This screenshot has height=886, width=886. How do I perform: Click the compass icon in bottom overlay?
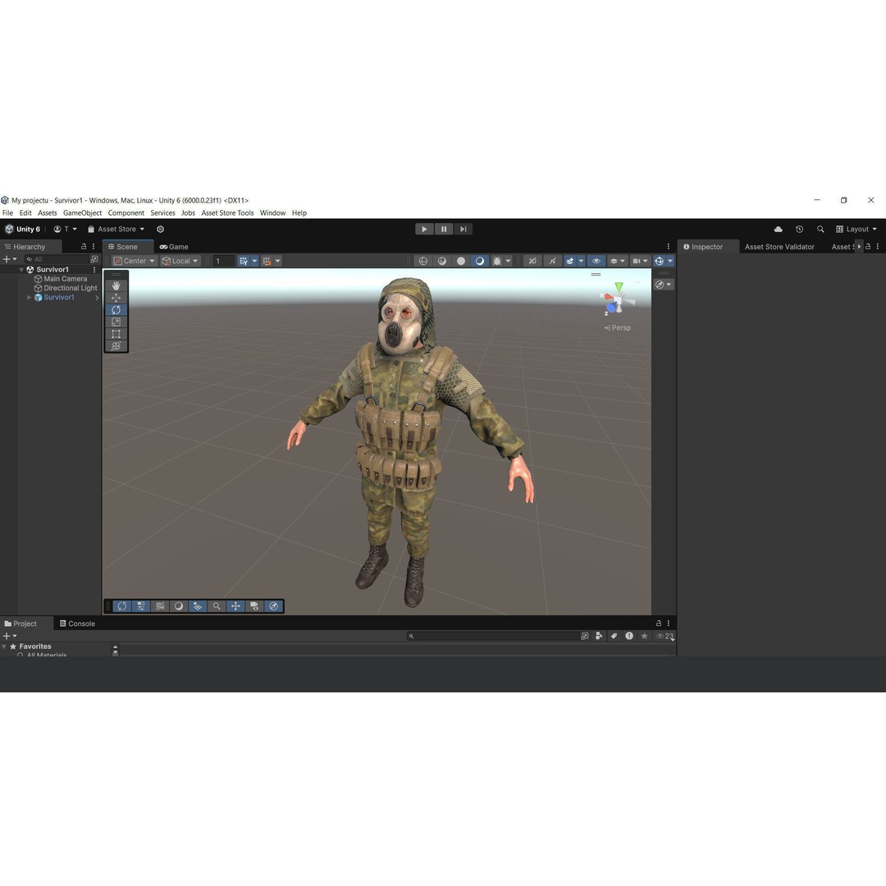(273, 605)
